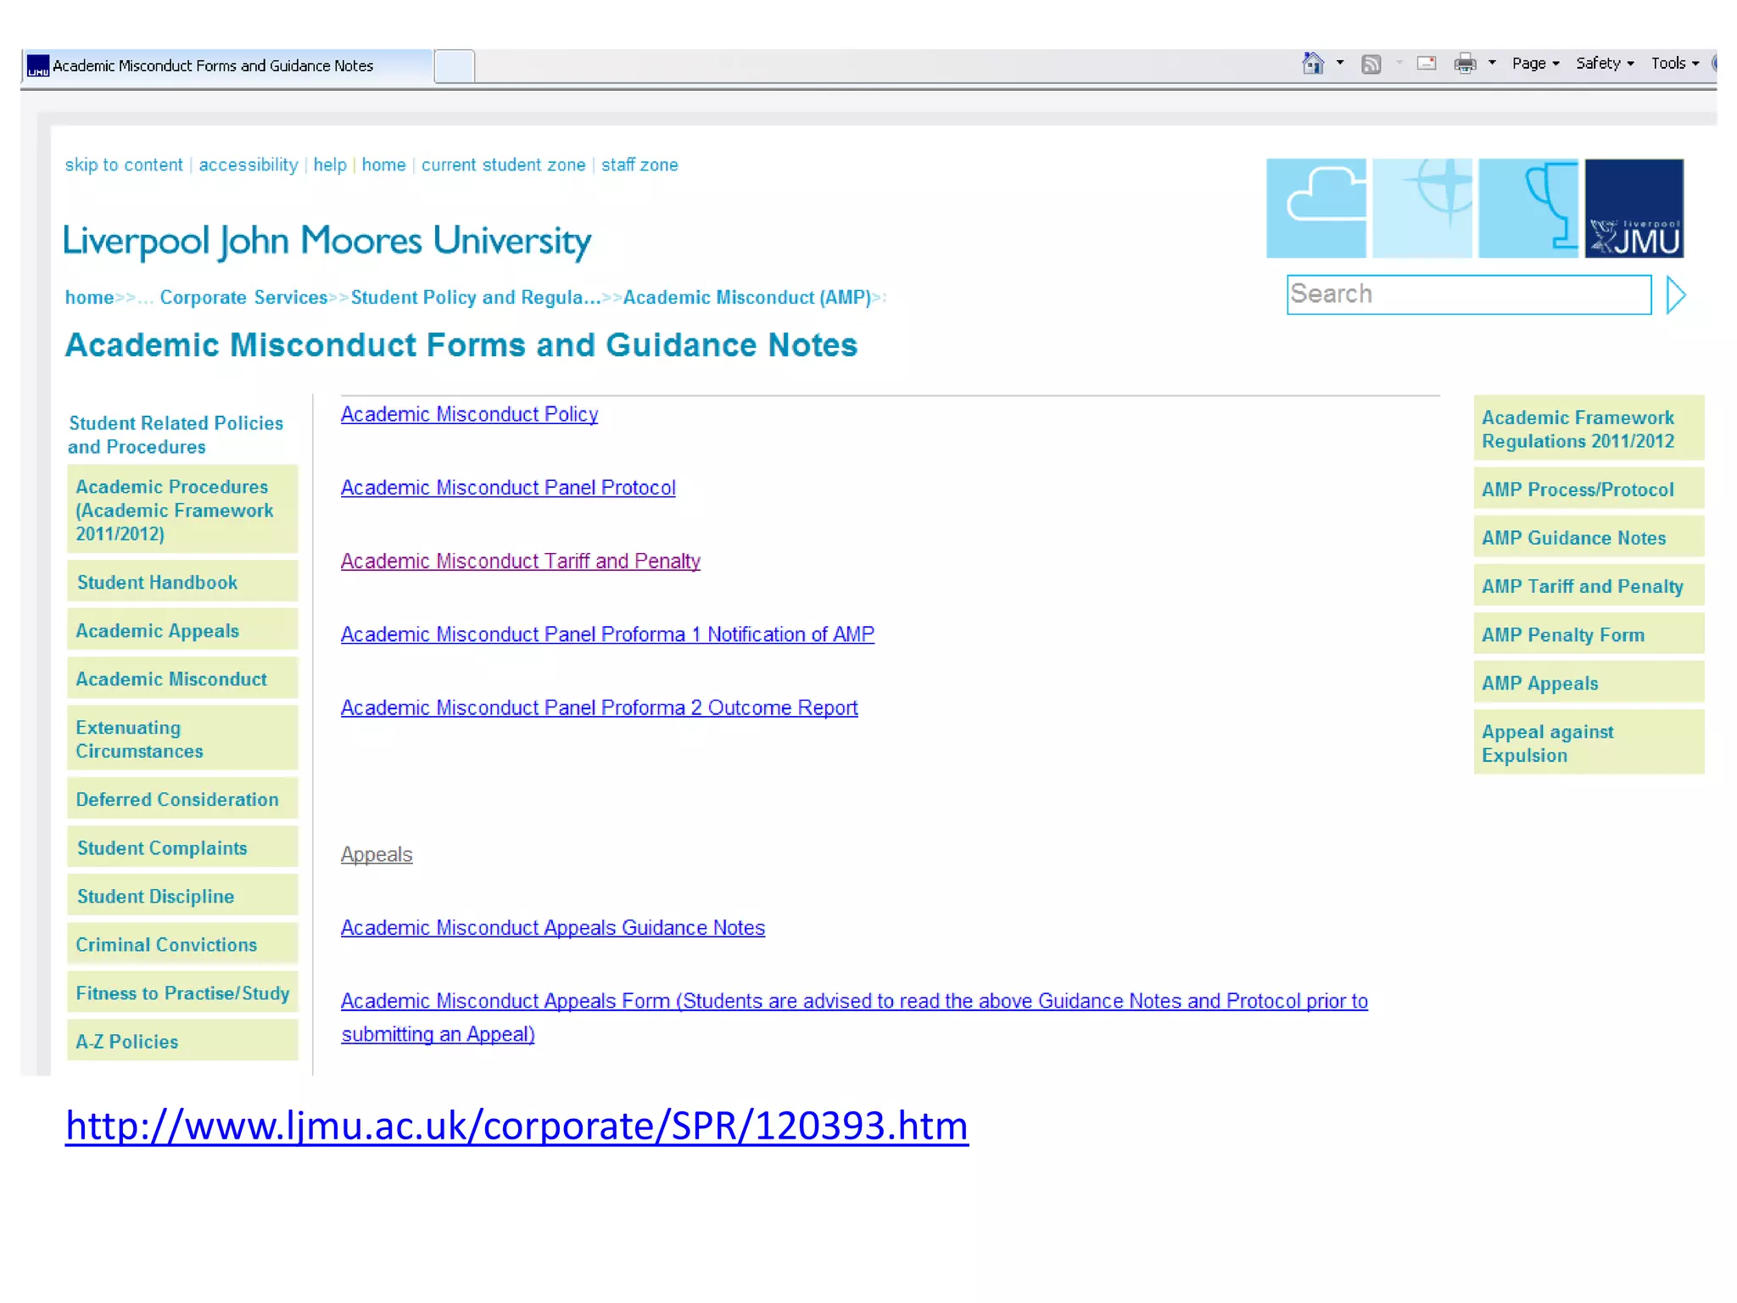The height and width of the screenshot is (1303, 1737).
Task: Open AMP Appeals right-side button
Action: (x=1589, y=683)
